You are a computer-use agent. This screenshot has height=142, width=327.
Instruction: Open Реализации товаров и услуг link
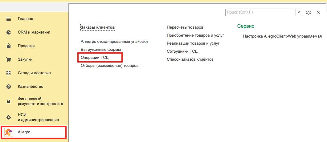tap(193, 43)
